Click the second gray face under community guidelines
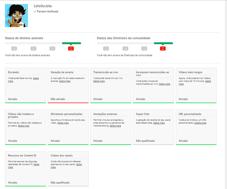 (125, 48)
